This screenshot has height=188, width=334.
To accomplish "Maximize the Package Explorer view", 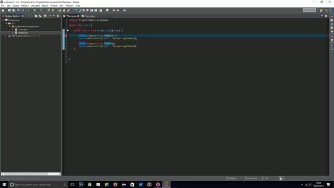I will 58,16.
